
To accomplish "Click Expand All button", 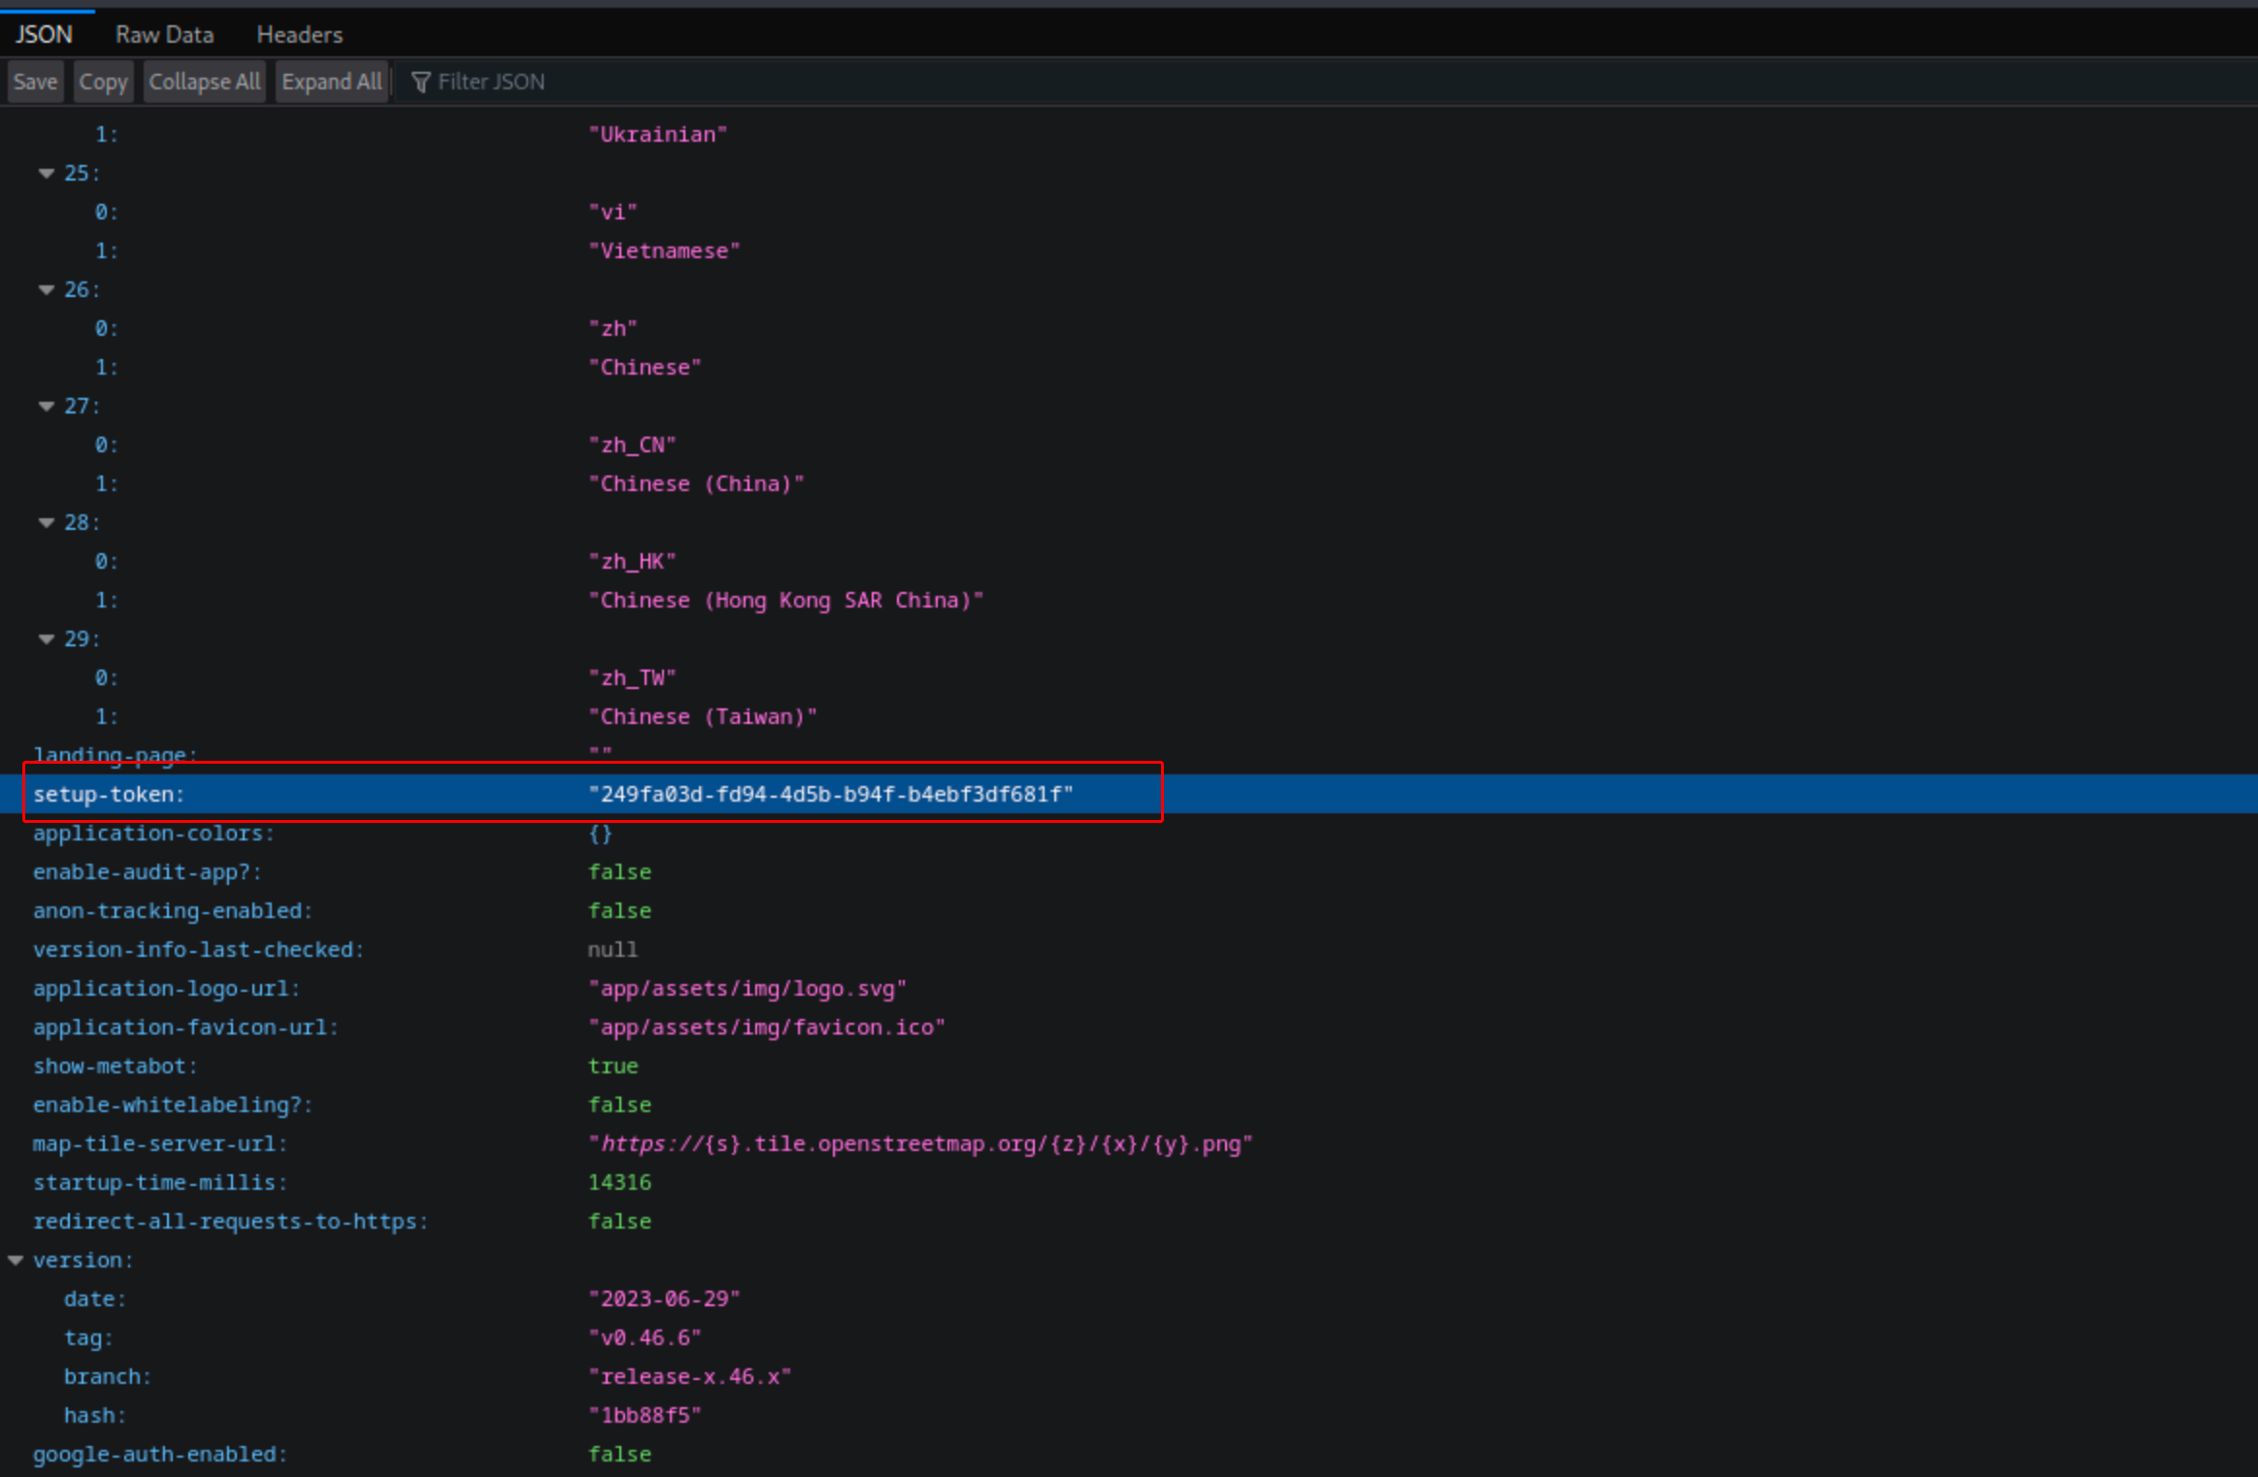I will point(331,82).
